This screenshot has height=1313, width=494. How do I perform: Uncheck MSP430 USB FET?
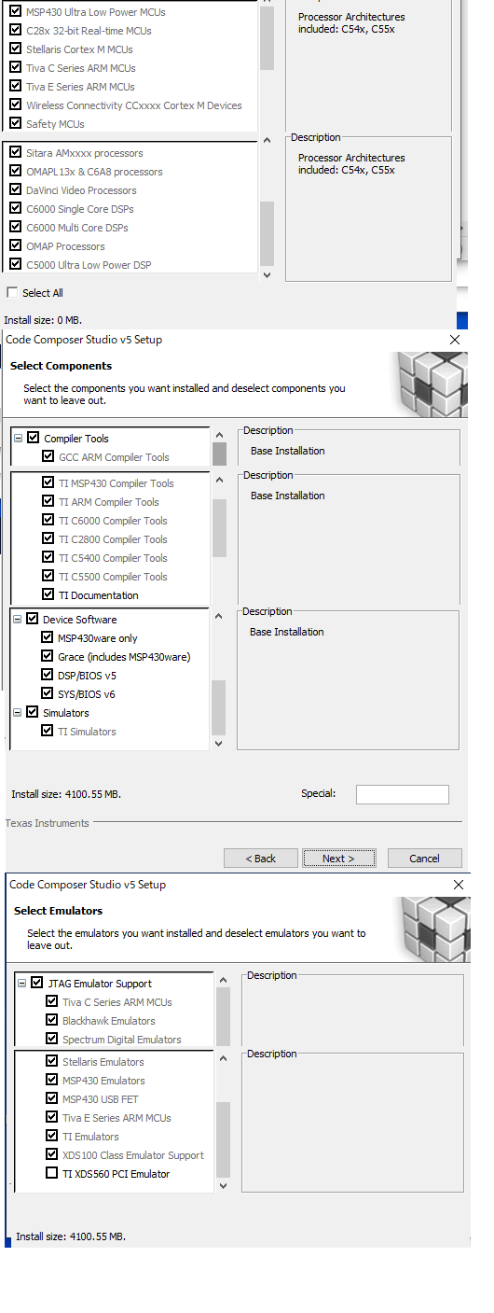point(52,1098)
